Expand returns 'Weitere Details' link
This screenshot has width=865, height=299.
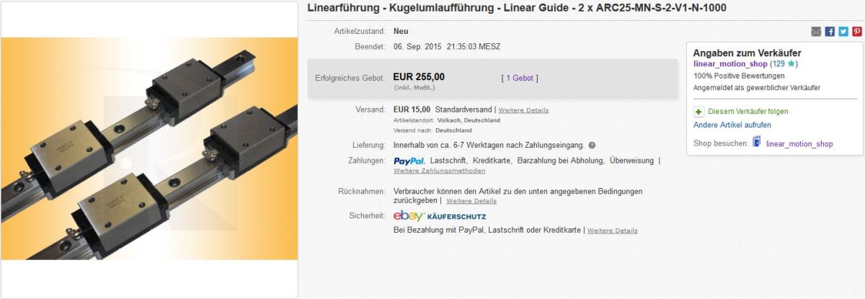(x=471, y=201)
